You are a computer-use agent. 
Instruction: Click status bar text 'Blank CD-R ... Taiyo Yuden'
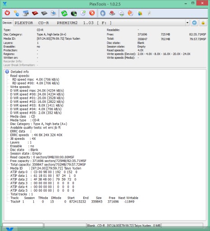124,226
